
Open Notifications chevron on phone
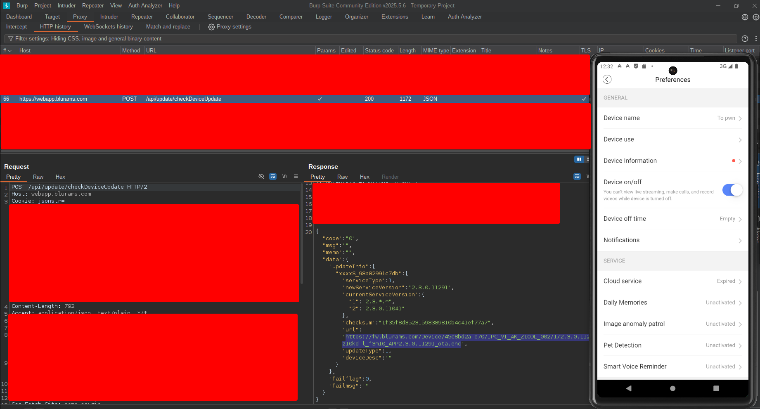(740, 241)
